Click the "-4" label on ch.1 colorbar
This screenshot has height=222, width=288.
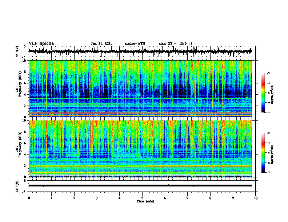click(x=268, y=83)
